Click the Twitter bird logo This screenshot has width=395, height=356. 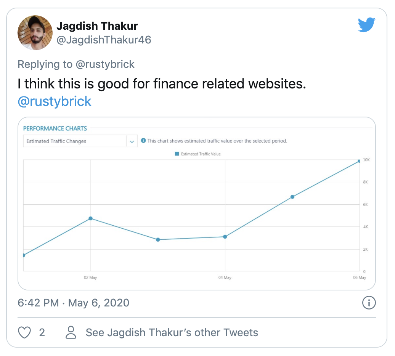tap(367, 25)
